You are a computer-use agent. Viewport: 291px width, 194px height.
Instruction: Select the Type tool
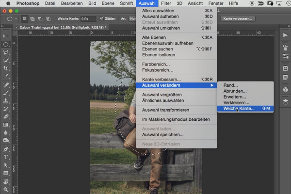click(6, 157)
